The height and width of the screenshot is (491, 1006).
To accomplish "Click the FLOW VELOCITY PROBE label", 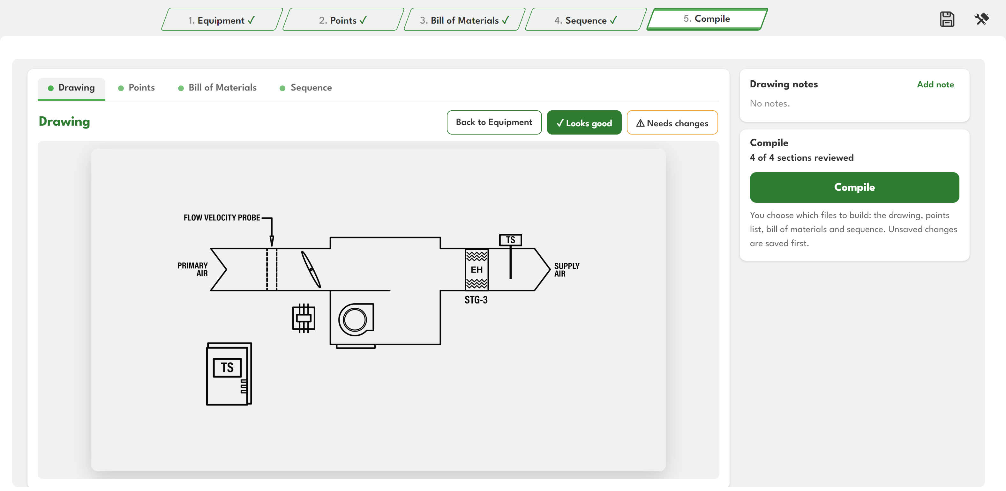I will (x=221, y=218).
